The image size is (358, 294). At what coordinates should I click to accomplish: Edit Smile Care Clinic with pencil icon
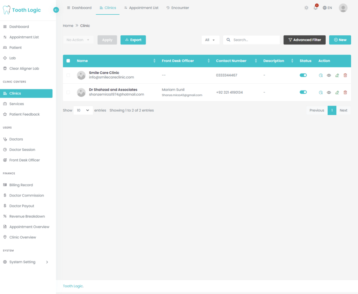click(337, 75)
